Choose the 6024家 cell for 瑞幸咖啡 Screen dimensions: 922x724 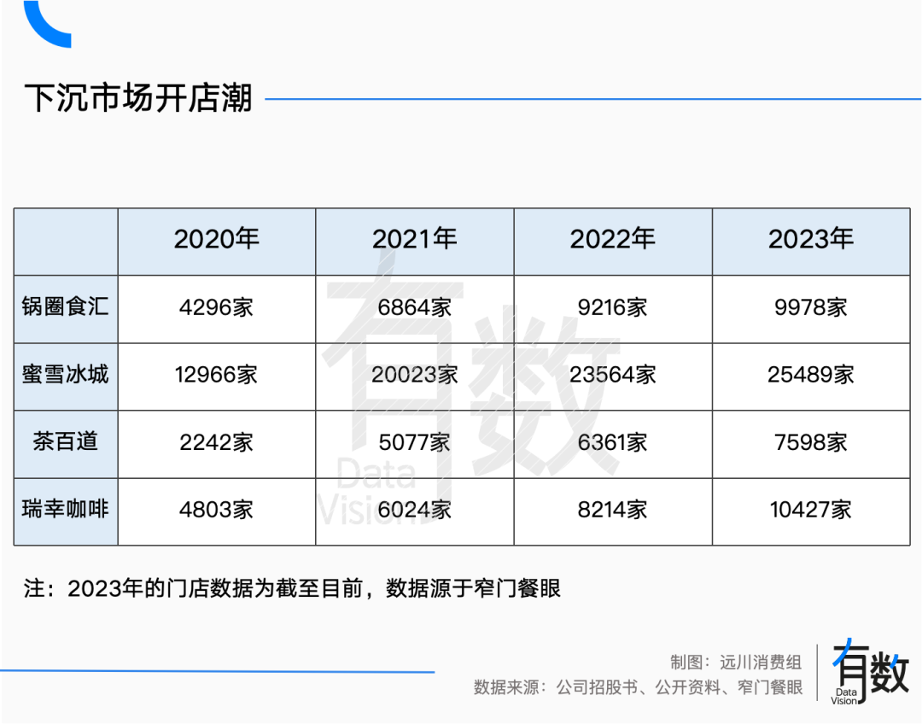pyautogui.click(x=415, y=511)
